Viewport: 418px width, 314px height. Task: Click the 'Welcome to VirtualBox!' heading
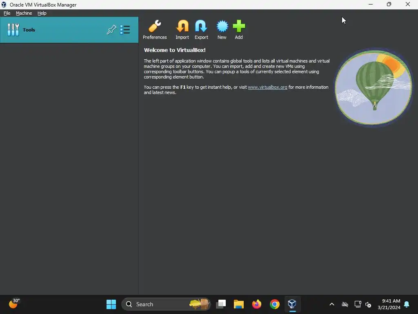point(175,50)
